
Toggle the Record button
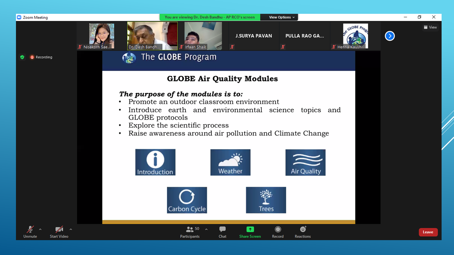[278, 229]
